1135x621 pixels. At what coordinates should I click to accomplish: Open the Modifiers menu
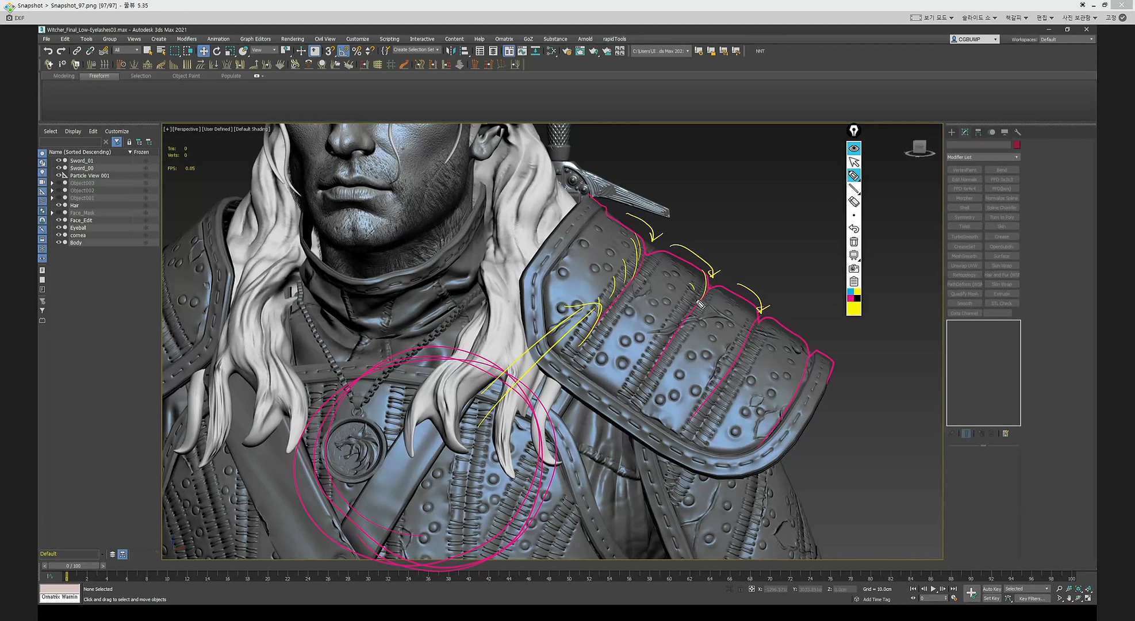point(186,39)
